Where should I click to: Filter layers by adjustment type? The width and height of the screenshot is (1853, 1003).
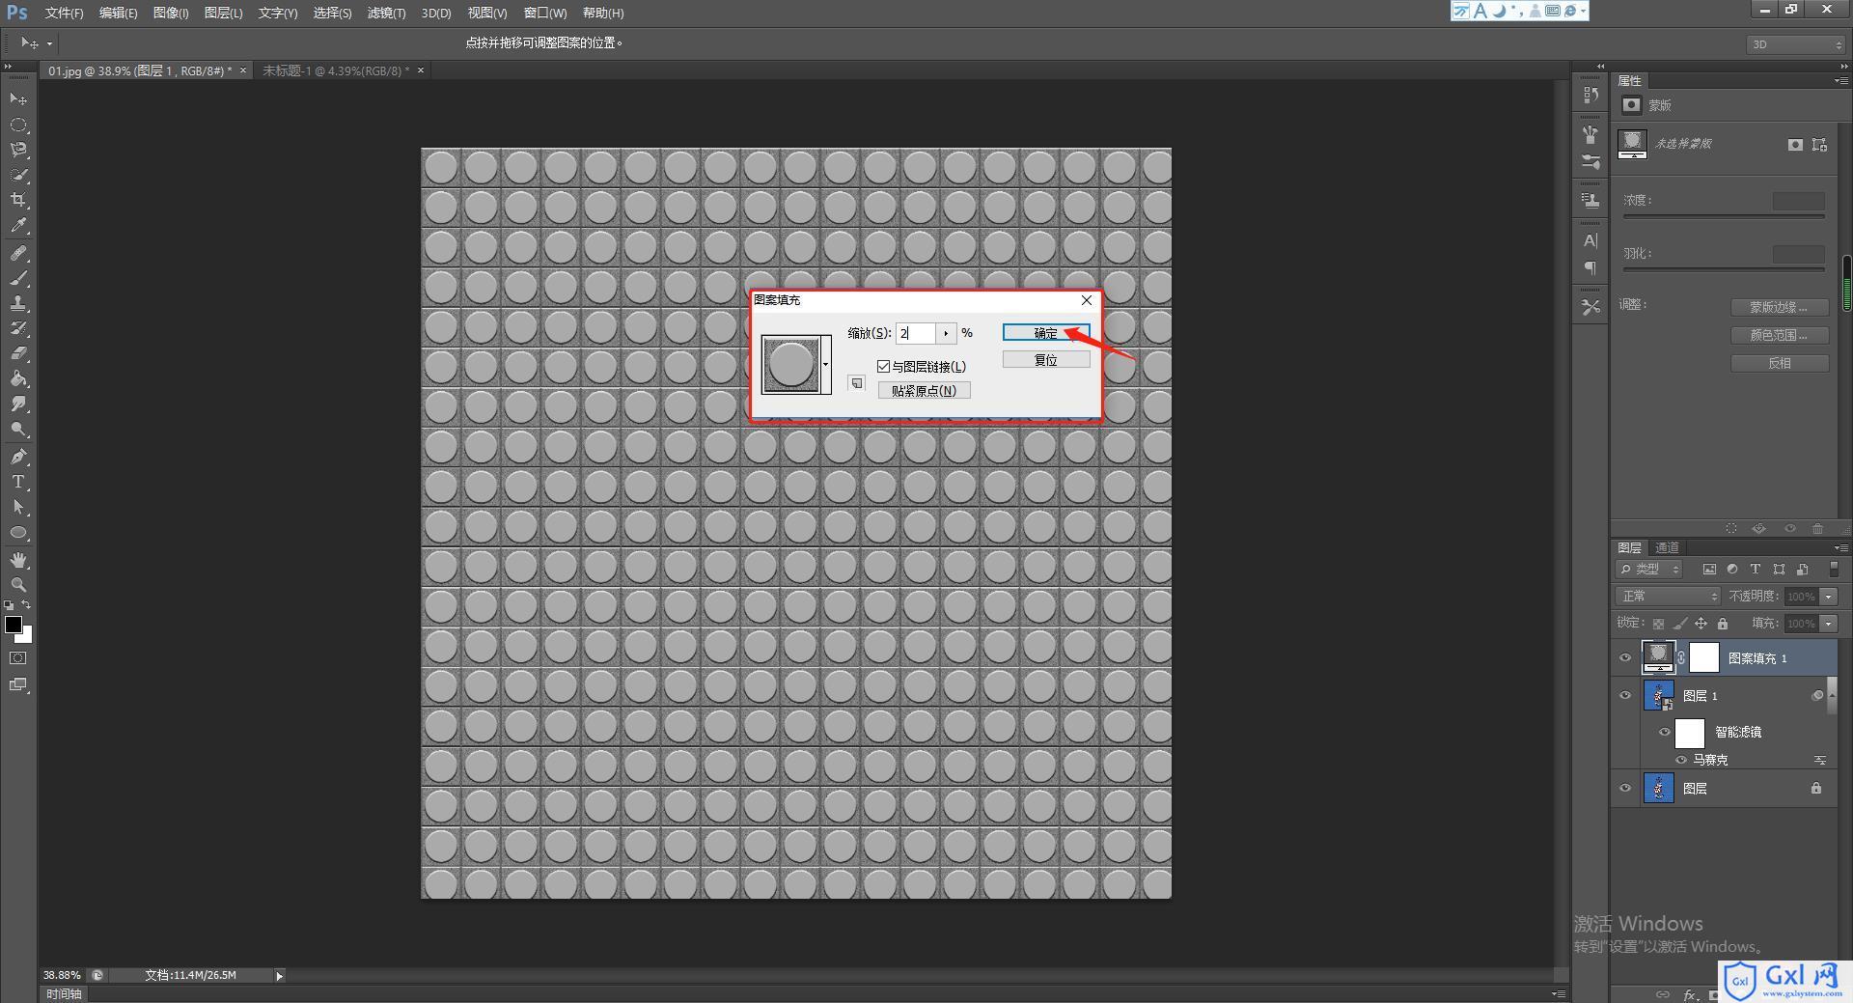[1732, 570]
